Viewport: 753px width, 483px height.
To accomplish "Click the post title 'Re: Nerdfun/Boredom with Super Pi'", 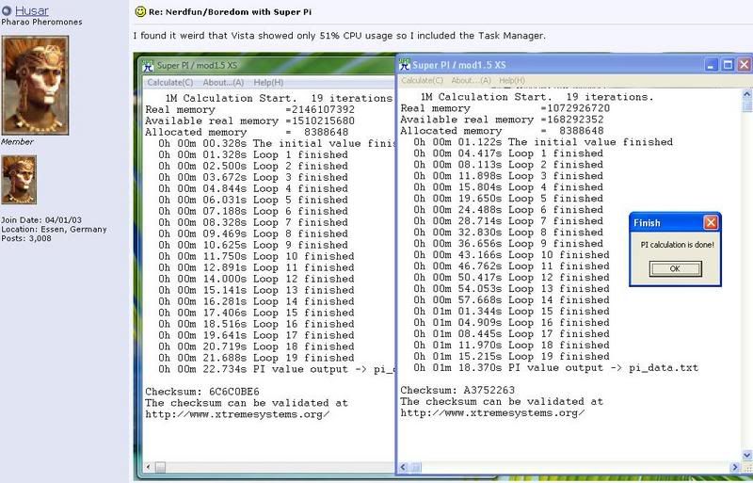I will (x=230, y=12).
